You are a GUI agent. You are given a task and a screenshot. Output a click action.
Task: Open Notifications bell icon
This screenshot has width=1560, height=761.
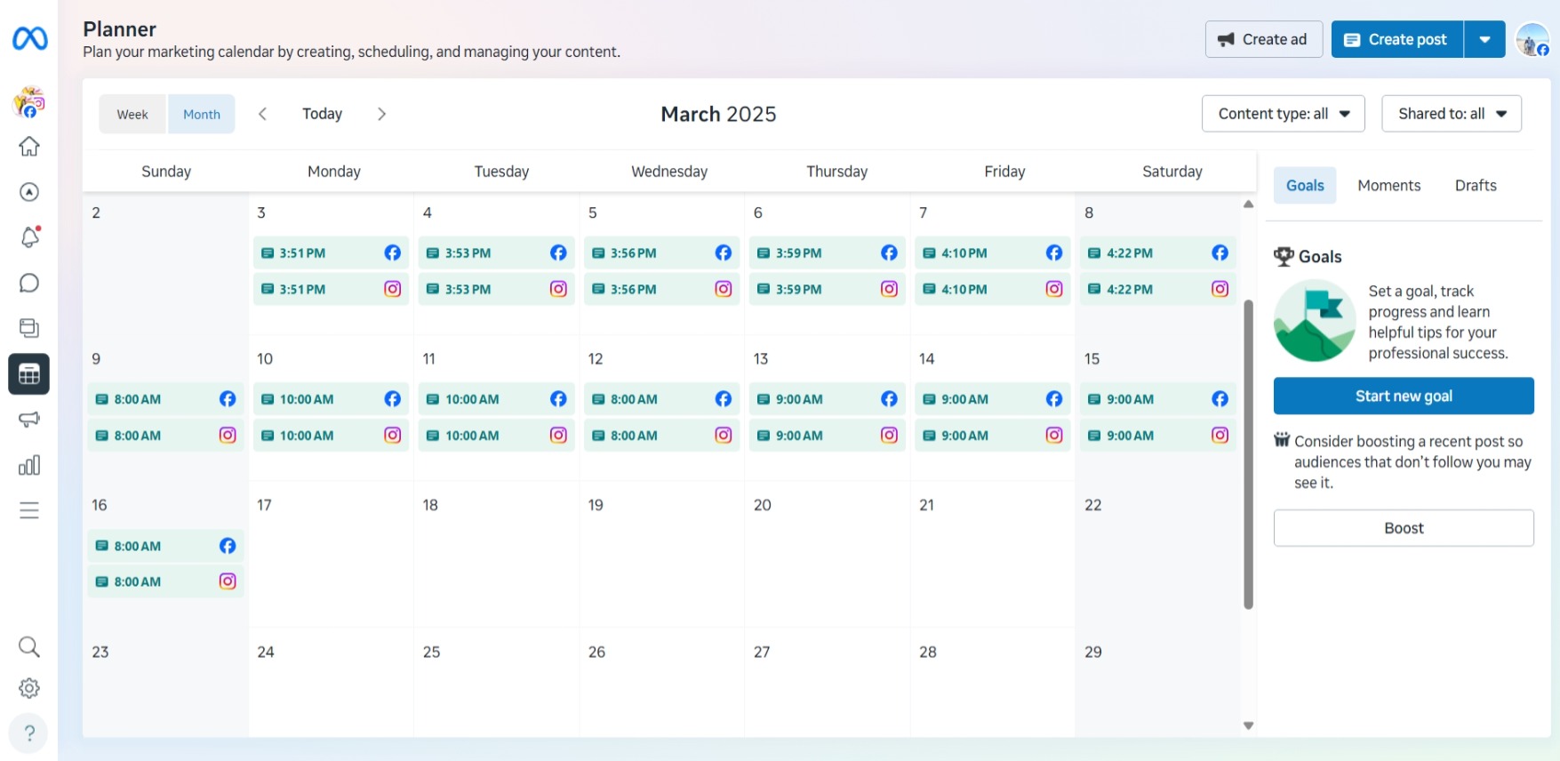tap(29, 237)
